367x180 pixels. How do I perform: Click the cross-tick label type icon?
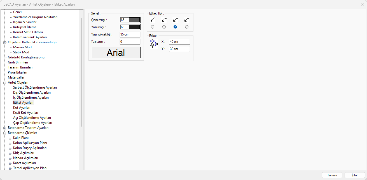tap(153, 20)
